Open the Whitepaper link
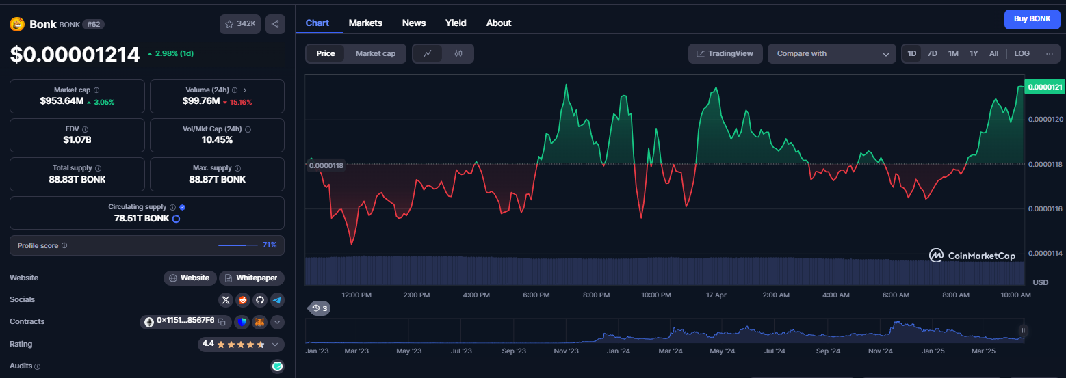This screenshot has height=378, width=1066. [x=252, y=278]
